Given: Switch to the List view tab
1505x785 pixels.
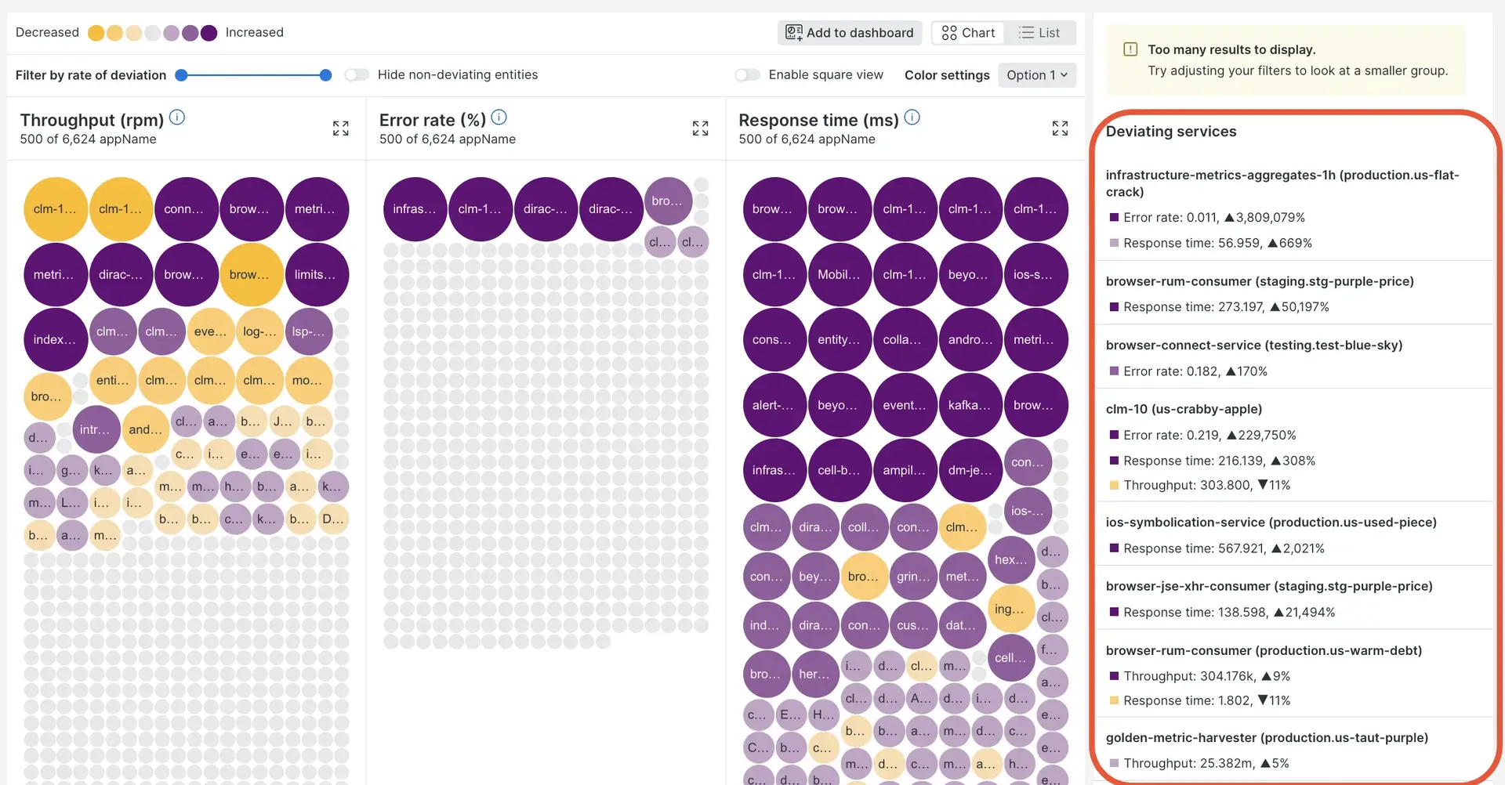Looking at the screenshot, I should [x=1039, y=33].
